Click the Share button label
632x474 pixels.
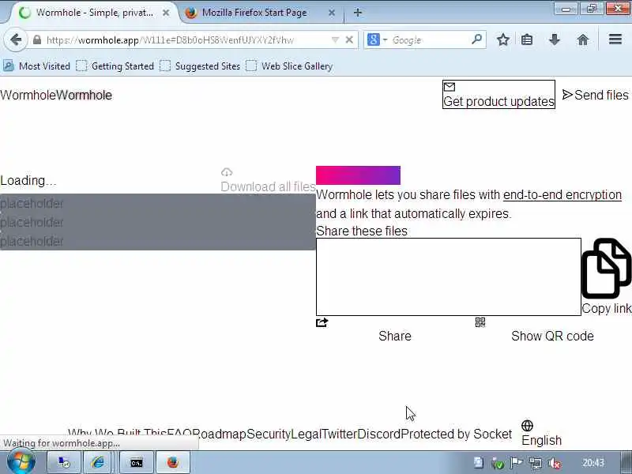coord(395,337)
